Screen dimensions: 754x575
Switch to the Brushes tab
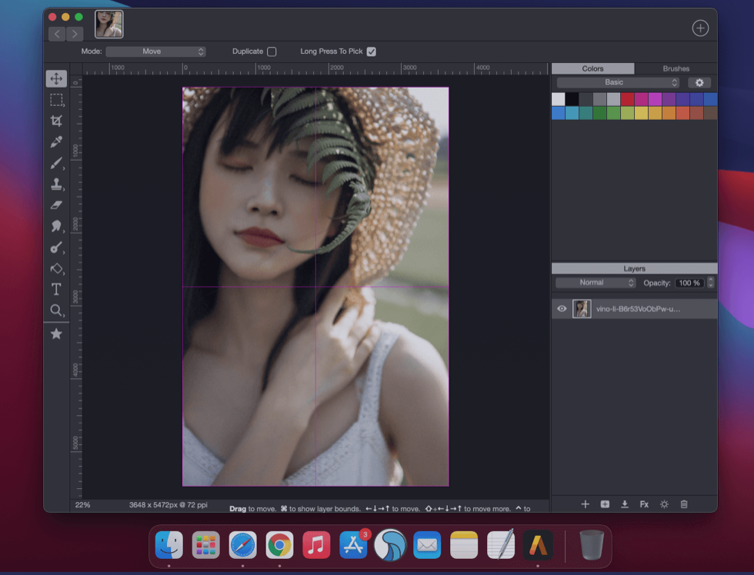pos(675,68)
